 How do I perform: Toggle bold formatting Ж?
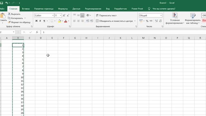(36, 21)
